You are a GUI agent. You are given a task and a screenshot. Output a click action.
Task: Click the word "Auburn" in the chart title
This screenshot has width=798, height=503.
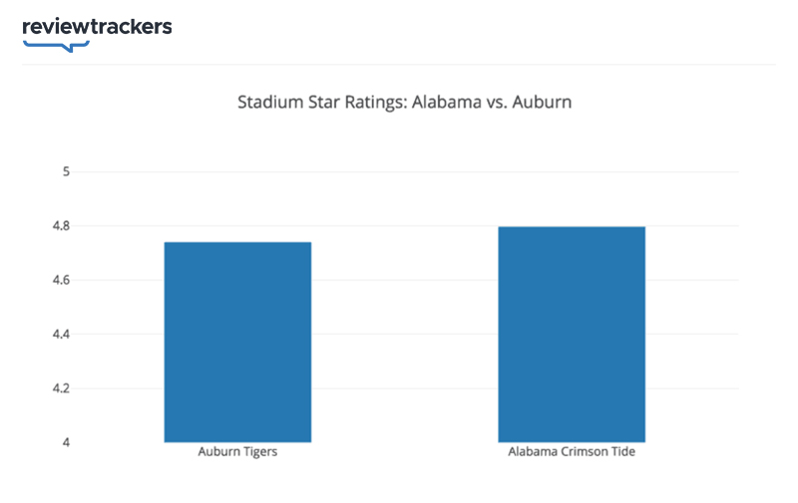pos(544,102)
